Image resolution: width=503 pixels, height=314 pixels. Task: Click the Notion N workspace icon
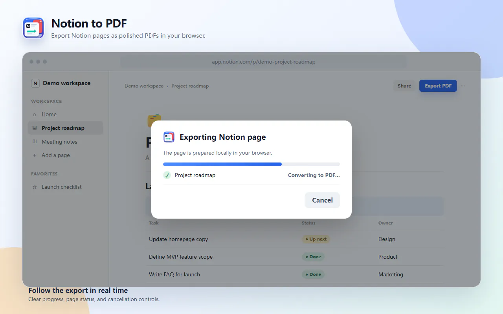[x=35, y=83]
